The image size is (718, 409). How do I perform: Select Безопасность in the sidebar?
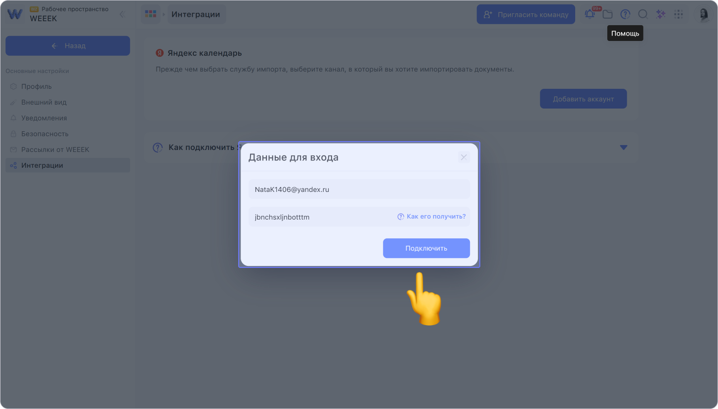click(44, 134)
